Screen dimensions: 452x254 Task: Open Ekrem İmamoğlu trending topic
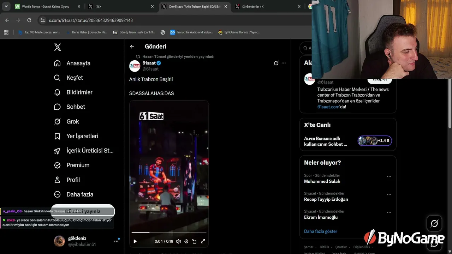tap(321, 217)
